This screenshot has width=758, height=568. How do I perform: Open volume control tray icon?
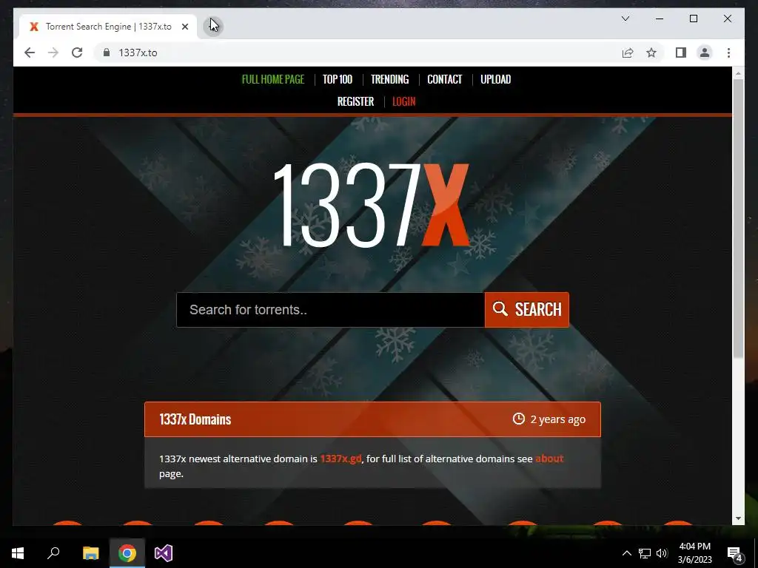coord(662,553)
